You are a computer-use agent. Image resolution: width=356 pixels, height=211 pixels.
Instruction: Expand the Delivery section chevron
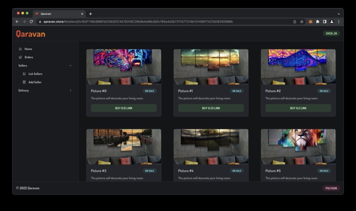pos(70,90)
